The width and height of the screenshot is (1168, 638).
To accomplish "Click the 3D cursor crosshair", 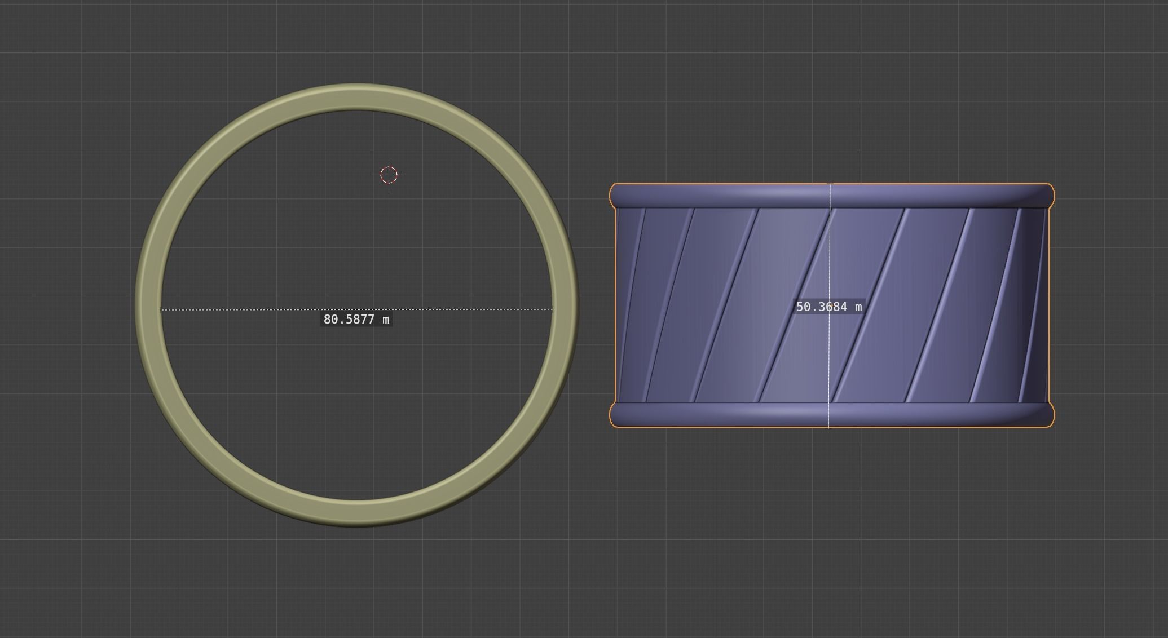I will click(x=389, y=175).
